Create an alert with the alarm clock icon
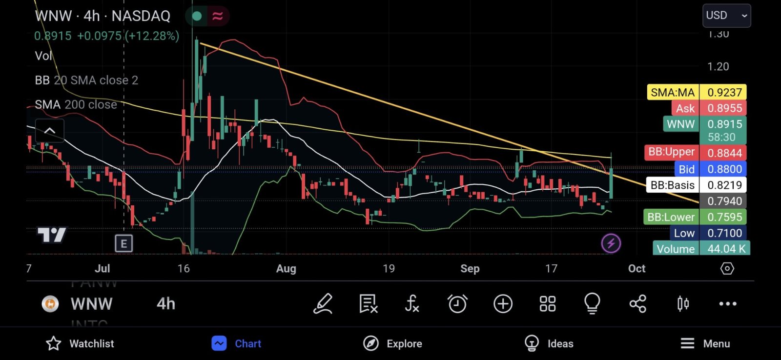This screenshot has width=781, height=360. 457,303
